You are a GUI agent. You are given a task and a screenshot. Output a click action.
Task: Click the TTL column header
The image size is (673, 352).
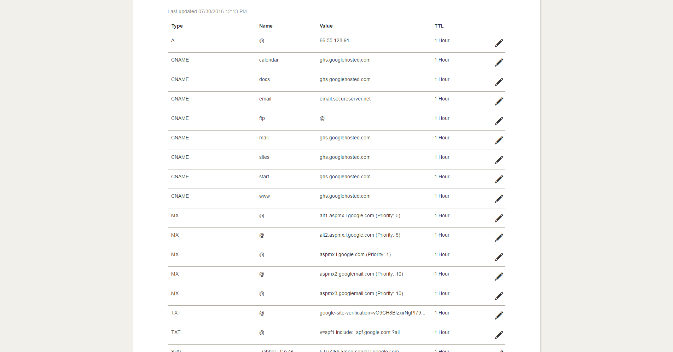(x=439, y=26)
